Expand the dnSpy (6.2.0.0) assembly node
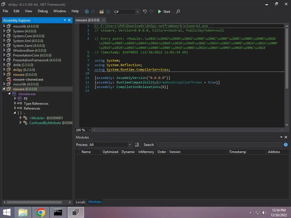Viewport: 291px width, 218px height. [x=4, y=69]
